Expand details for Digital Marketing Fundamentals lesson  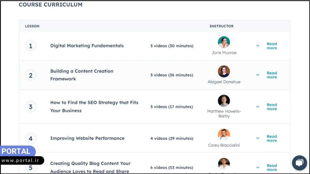(258, 46)
